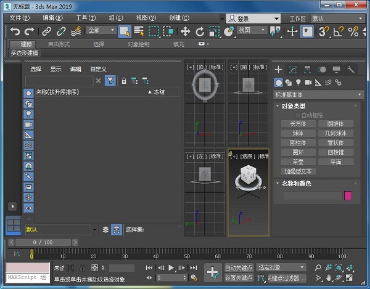Image resolution: width=370 pixels, height=289 pixels.
Task: Click the 茶壶 teapot button
Action: click(x=297, y=161)
